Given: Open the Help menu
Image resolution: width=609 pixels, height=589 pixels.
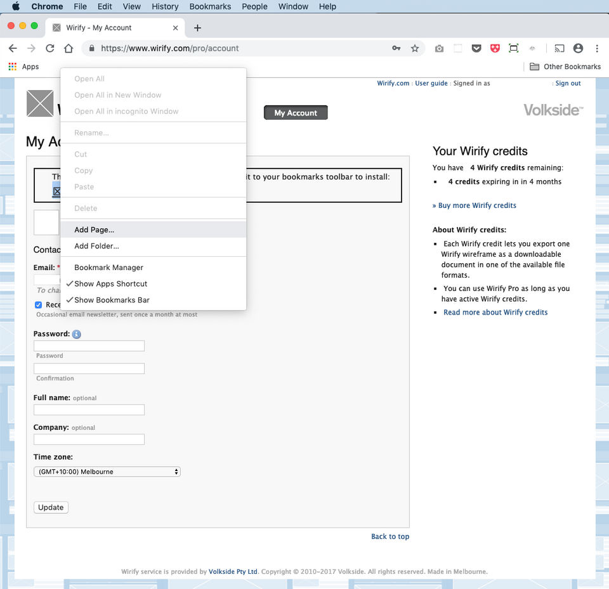Looking at the screenshot, I should pos(327,6).
